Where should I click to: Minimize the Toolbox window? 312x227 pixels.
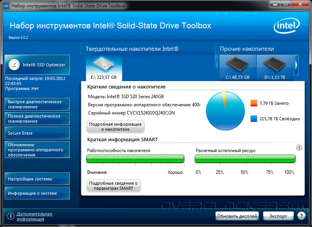click(x=275, y=4)
